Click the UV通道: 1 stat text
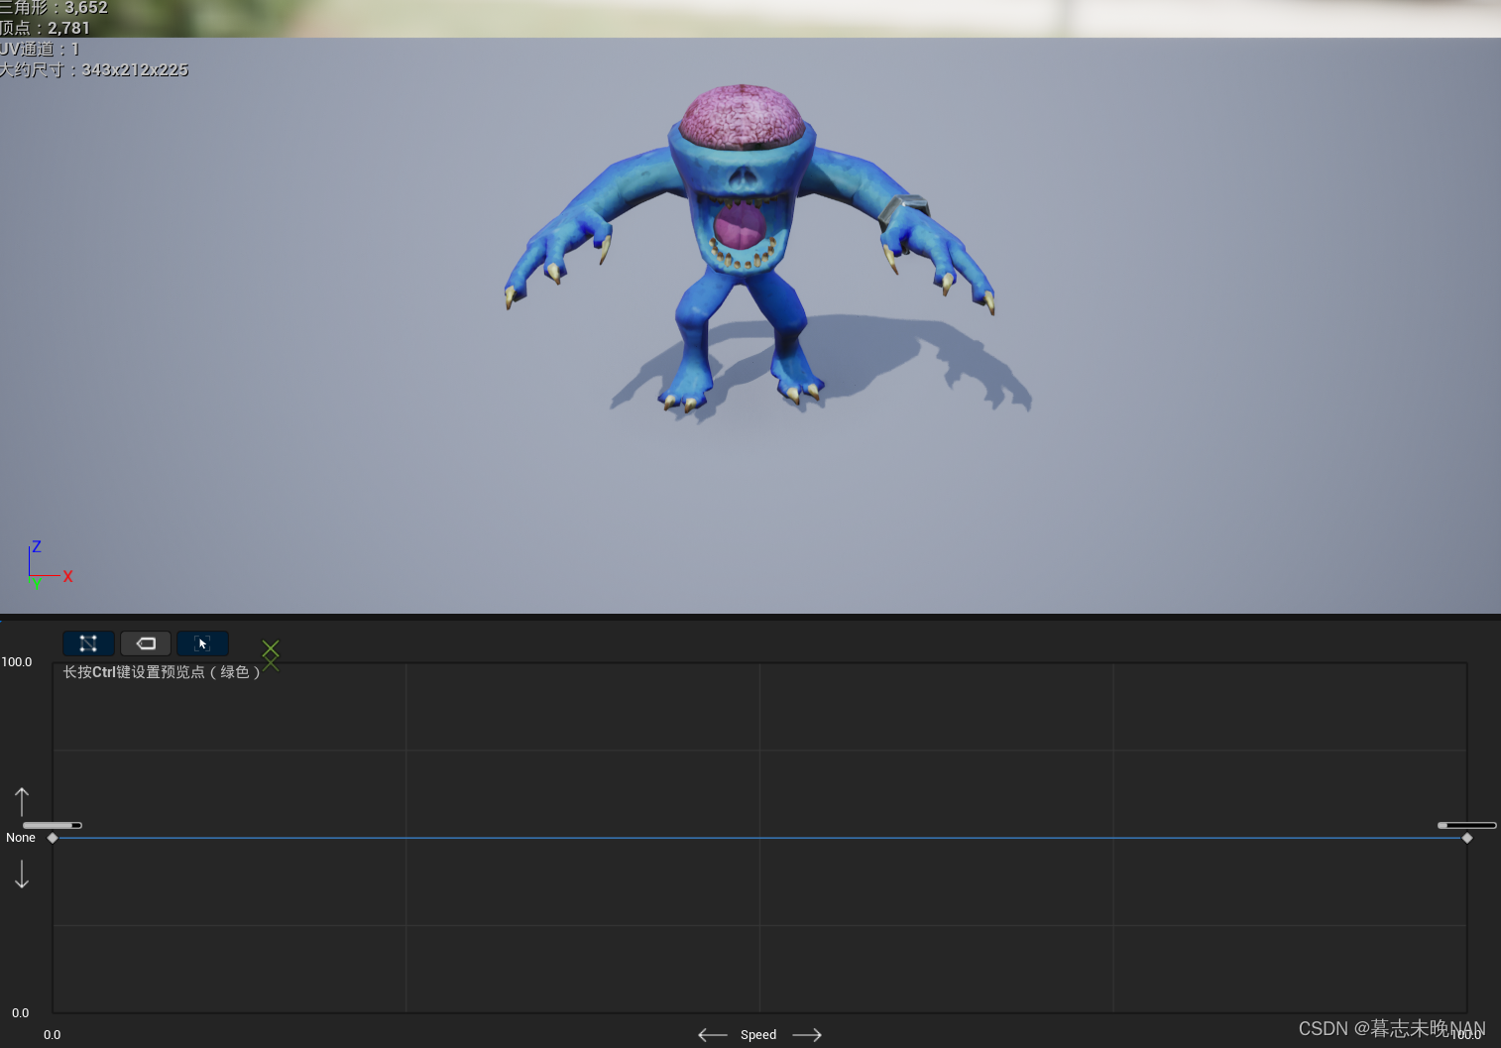This screenshot has height=1048, width=1501. [40, 49]
